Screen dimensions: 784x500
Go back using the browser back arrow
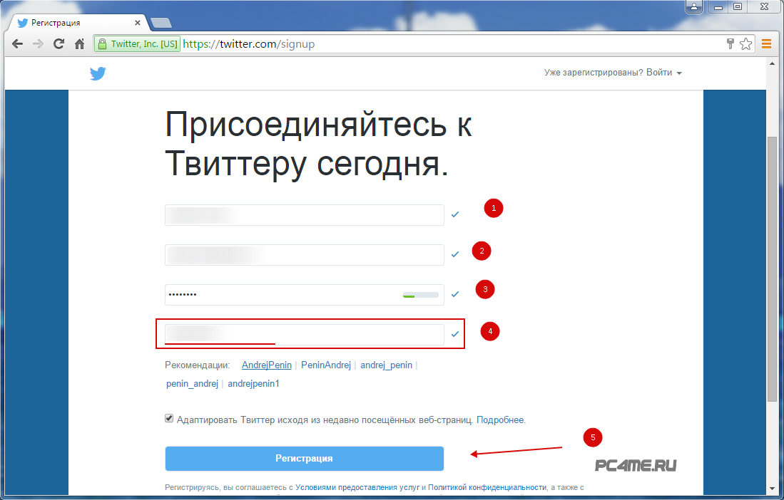pos(18,44)
